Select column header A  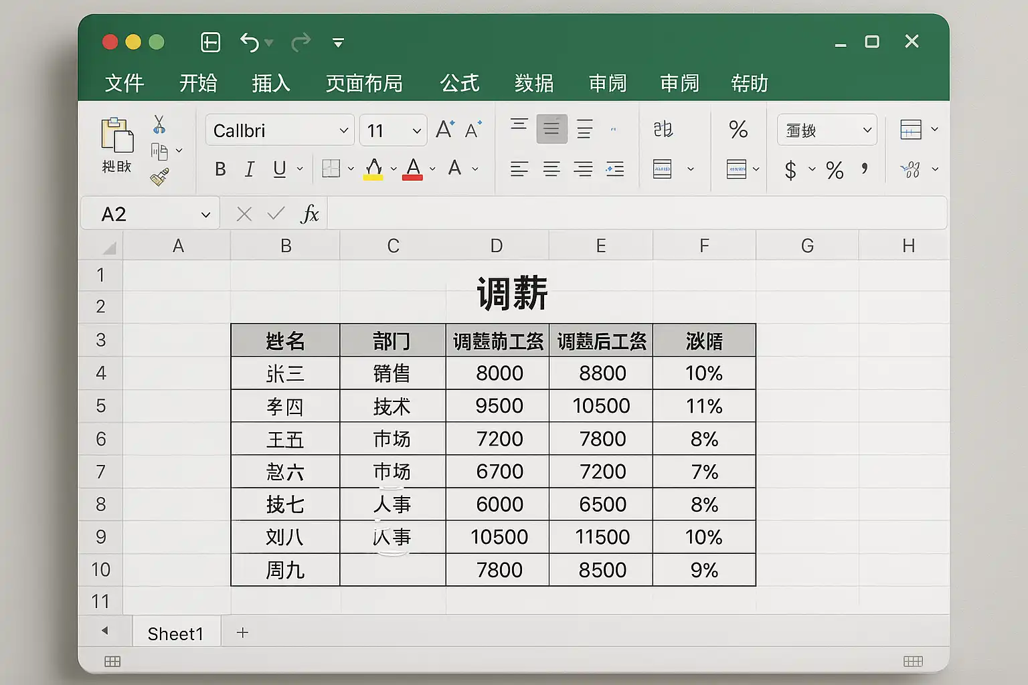pyautogui.click(x=177, y=246)
